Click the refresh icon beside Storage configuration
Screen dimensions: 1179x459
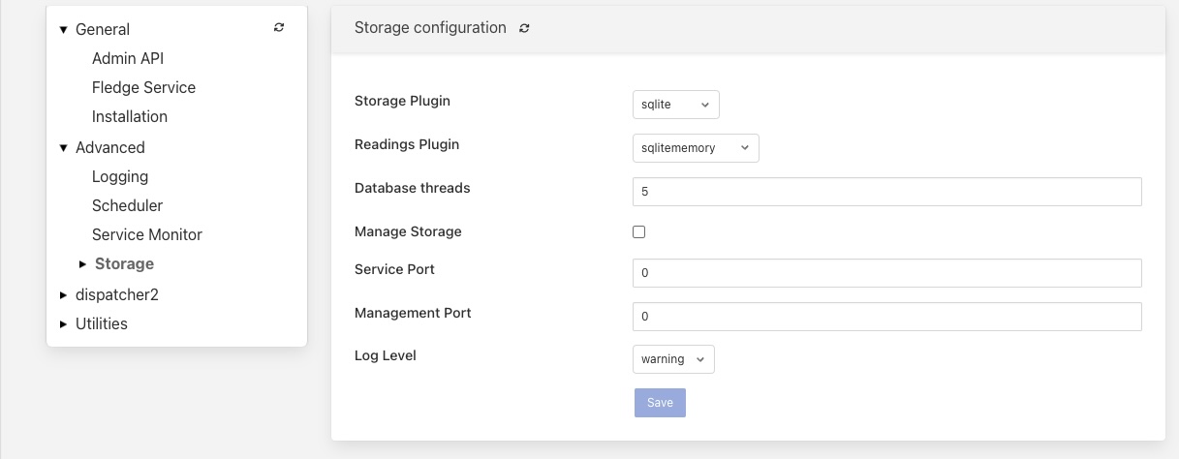point(524,28)
